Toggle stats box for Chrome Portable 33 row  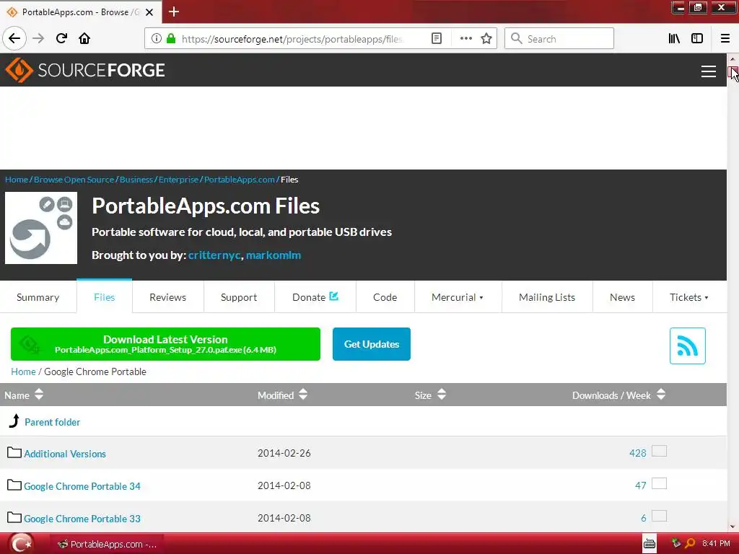pyautogui.click(x=659, y=516)
